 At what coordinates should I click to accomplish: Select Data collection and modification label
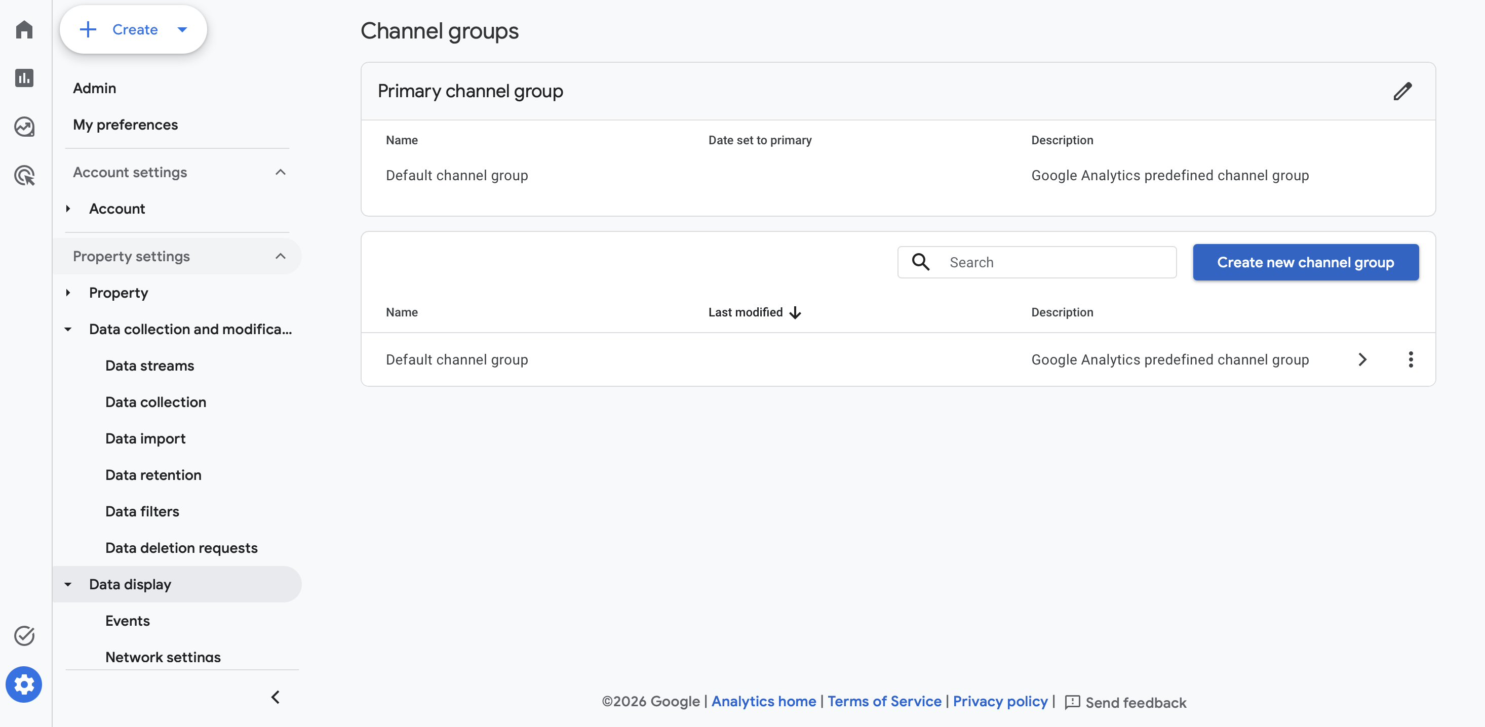point(190,329)
